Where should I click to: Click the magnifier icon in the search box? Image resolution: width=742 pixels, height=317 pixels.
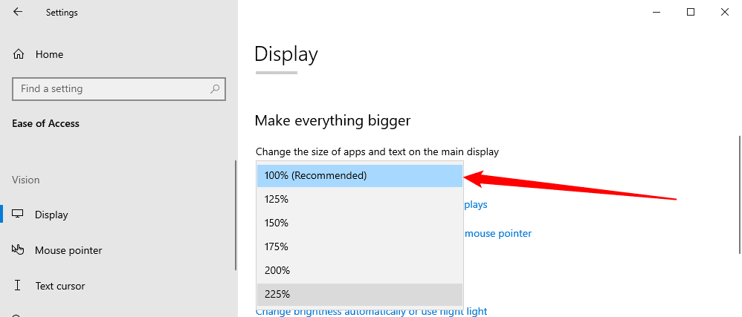pos(215,89)
